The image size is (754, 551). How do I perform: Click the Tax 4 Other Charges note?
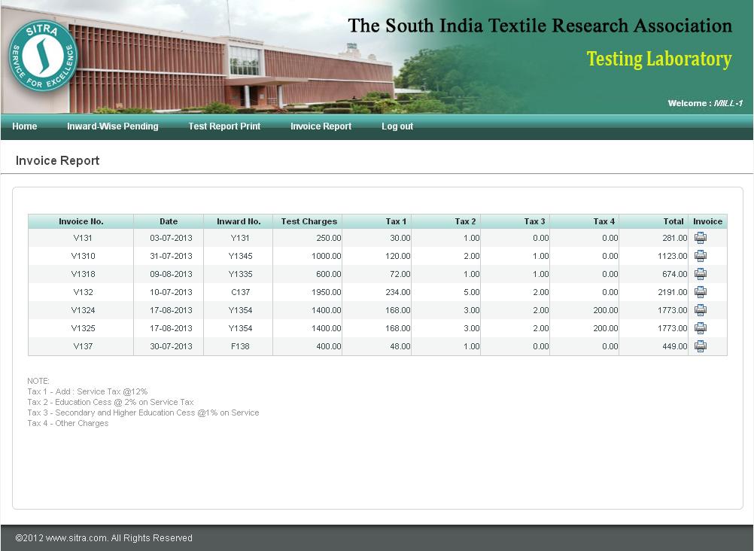pos(68,423)
